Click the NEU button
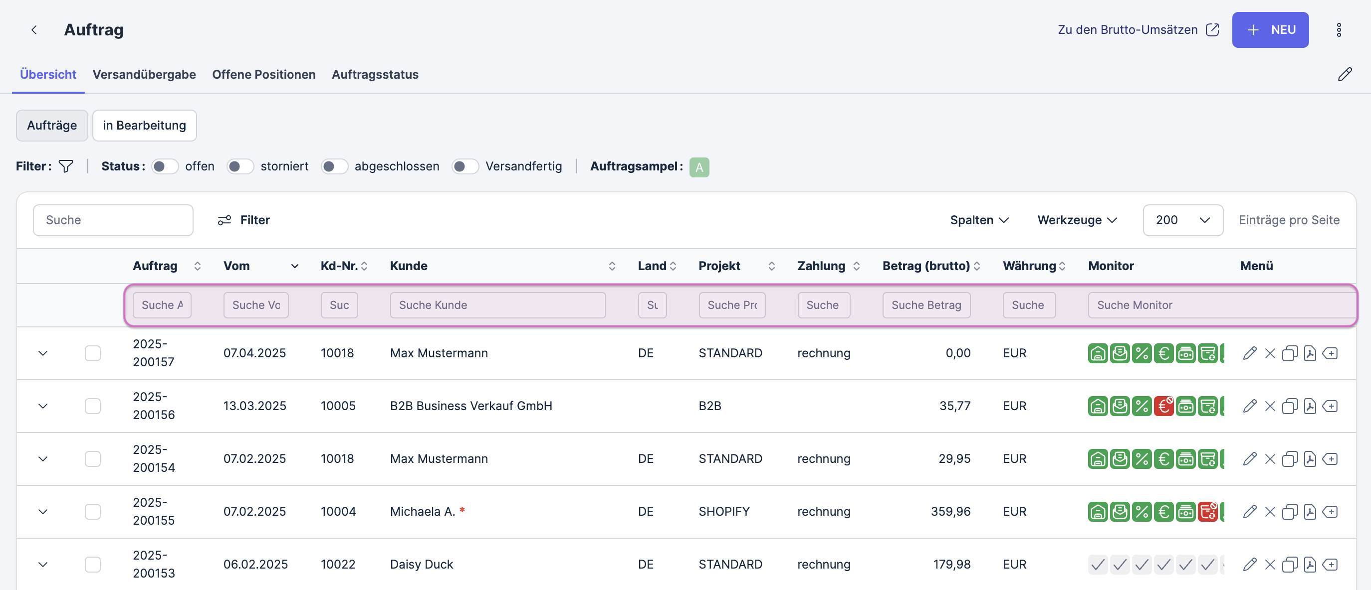The image size is (1371, 590). [x=1270, y=30]
